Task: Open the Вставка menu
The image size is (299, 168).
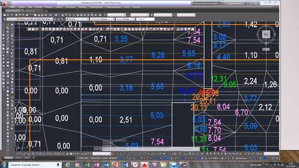Action: tap(38, 7)
